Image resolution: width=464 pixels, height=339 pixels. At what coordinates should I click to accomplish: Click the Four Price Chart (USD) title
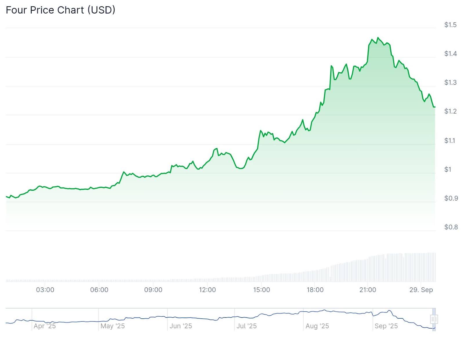click(61, 10)
